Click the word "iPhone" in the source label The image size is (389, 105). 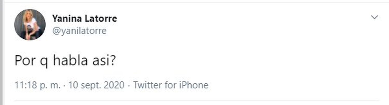pyautogui.click(x=194, y=85)
